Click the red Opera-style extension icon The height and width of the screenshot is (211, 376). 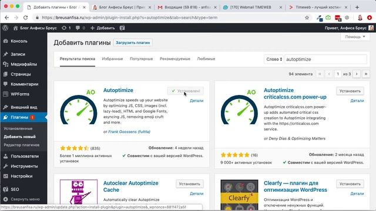pyautogui.click(x=370, y=18)
